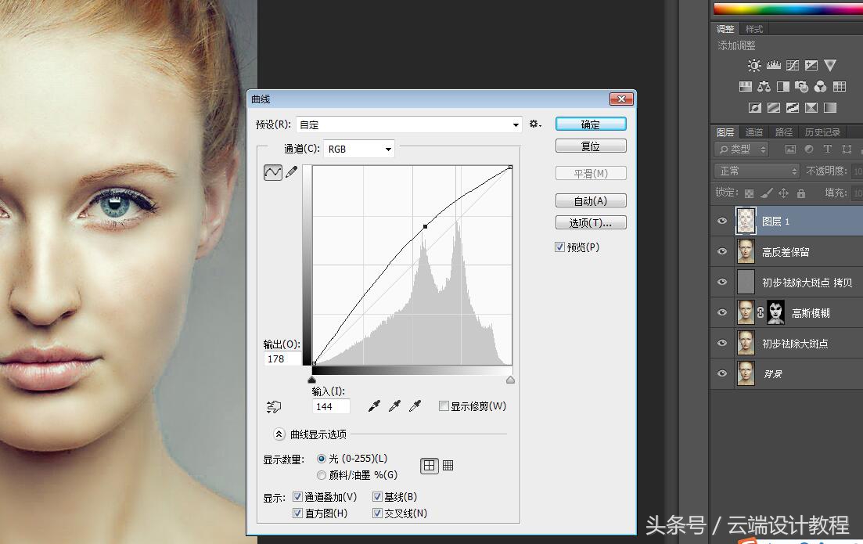Filter layers by pixel type
This screenshot has width=863, height=544.
click(x=790, y=150)
